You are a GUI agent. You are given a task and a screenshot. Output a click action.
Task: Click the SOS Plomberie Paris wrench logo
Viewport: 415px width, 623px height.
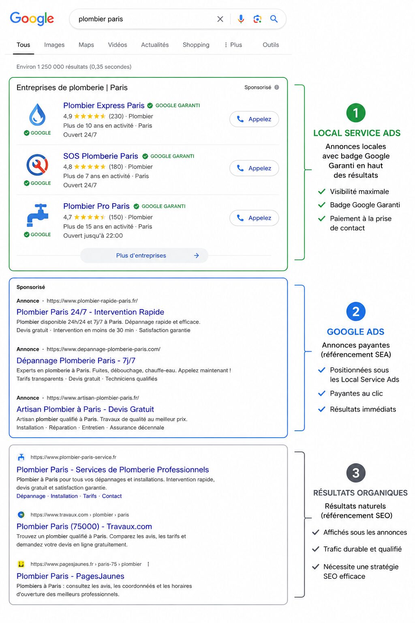37,165
